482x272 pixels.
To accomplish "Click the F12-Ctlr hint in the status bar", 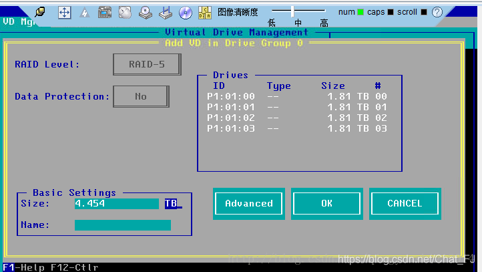I will (74, 267).
